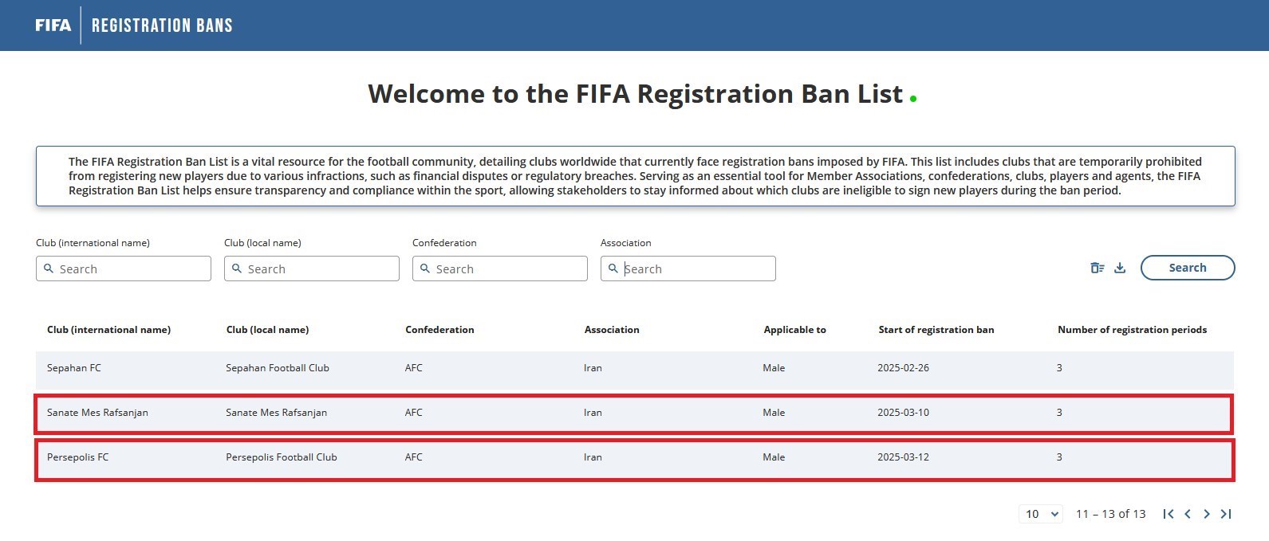This screenshot has width=1269, height=541.
Task: Click the Club (local name) search field
Action: tap(312, 269)
